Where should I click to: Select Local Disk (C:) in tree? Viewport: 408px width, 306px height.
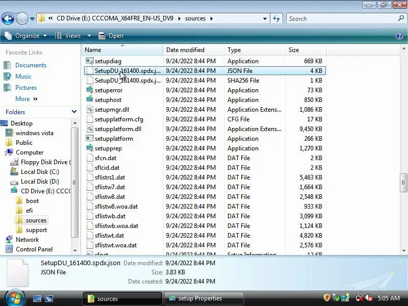tap(40, 172)
